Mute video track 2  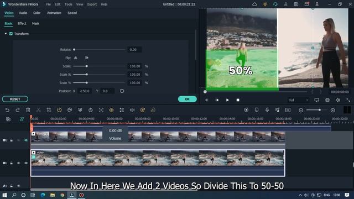[19, 140]
